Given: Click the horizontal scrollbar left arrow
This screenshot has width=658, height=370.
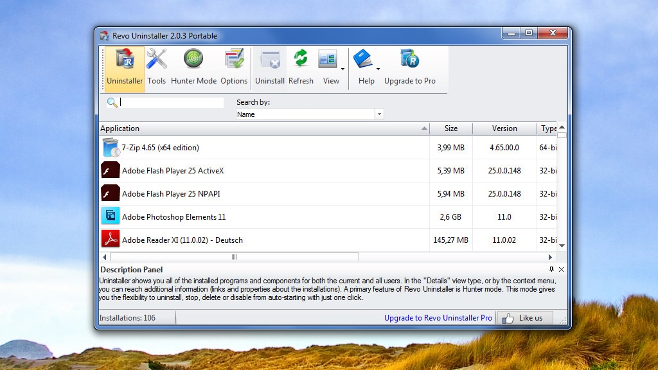Looking at the screenshot, I should point(105,257).
